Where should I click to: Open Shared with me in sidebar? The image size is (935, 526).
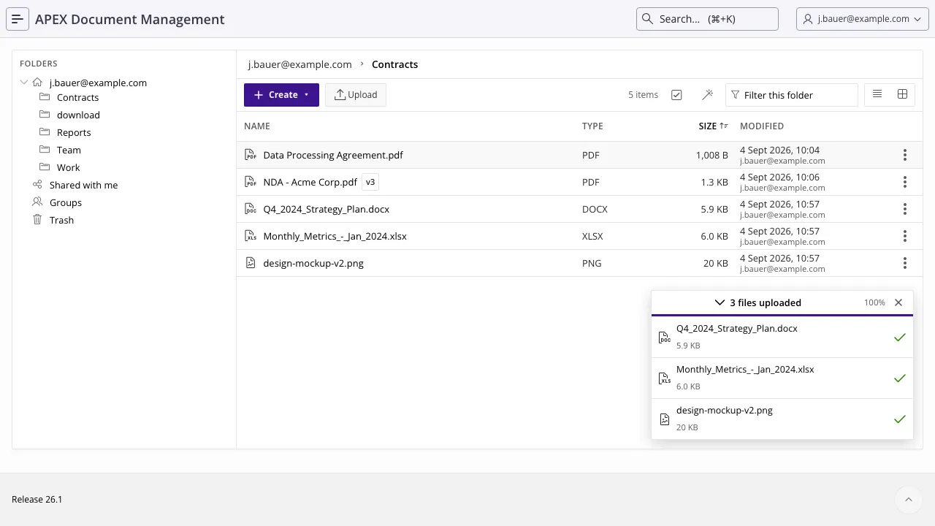(83, 185)
